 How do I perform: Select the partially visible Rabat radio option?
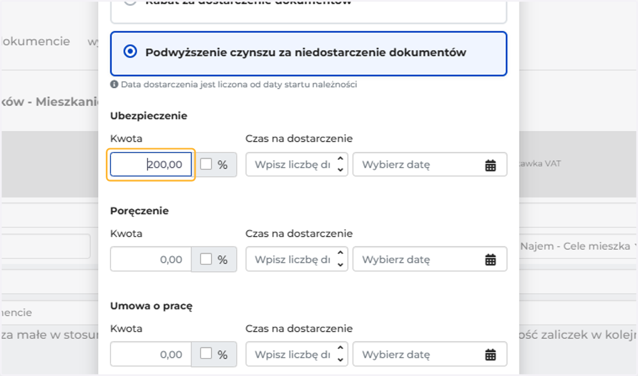point(130,2)
